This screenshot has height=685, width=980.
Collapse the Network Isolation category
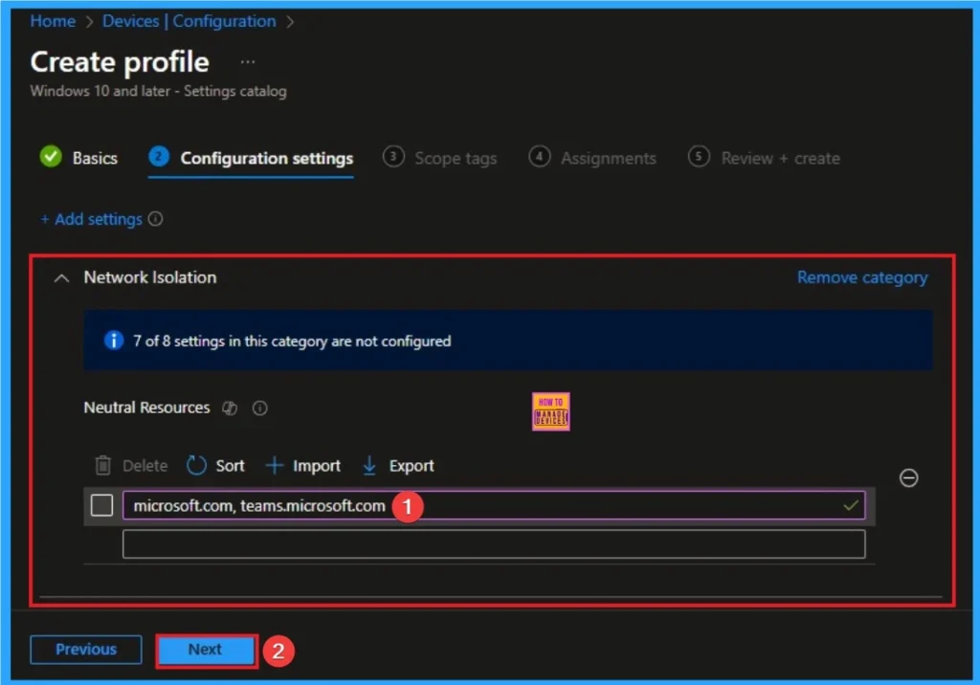click(x=62, y=278)
